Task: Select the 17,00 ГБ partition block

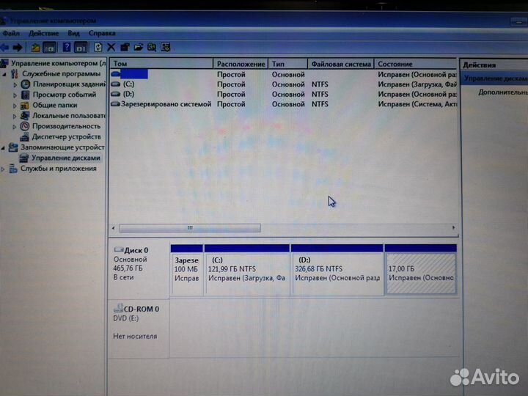Action: click(421, 270)
